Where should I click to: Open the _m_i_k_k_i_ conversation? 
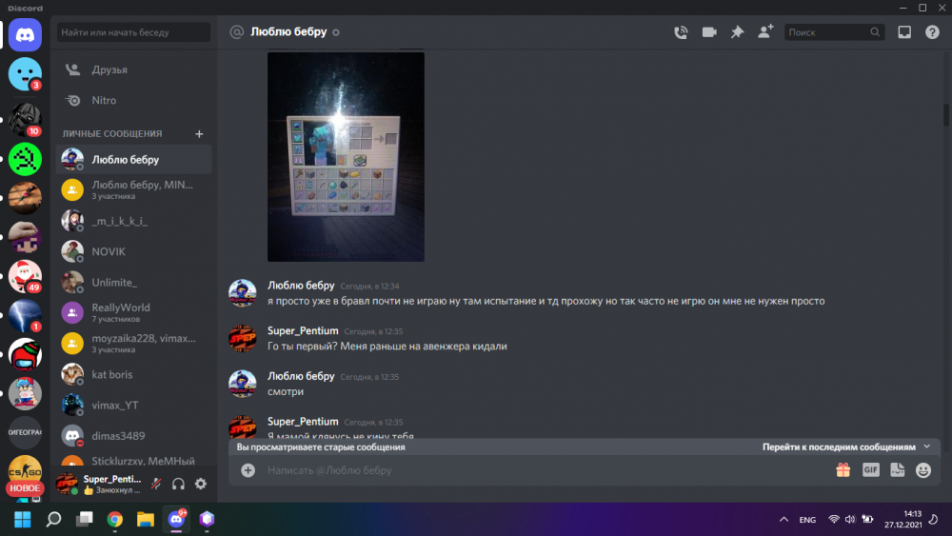[x=134, y=221]
